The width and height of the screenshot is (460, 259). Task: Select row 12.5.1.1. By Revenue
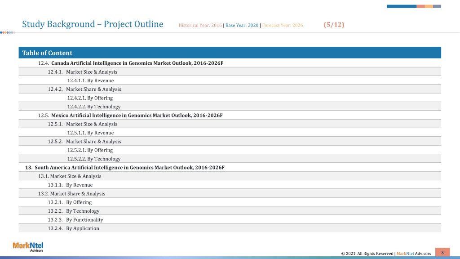(230, 133)
